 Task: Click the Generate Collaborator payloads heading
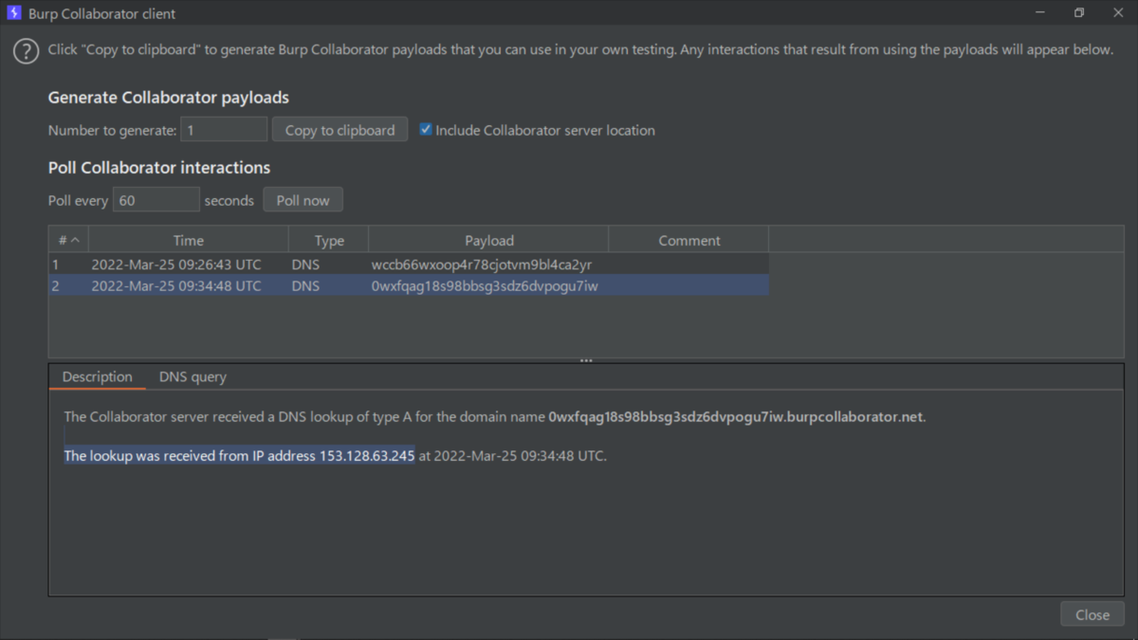[x=169, y=98]
